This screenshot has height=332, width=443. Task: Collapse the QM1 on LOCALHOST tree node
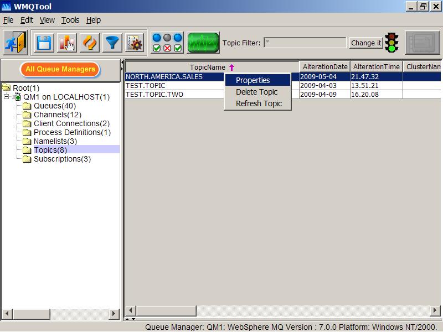point(6,97)
